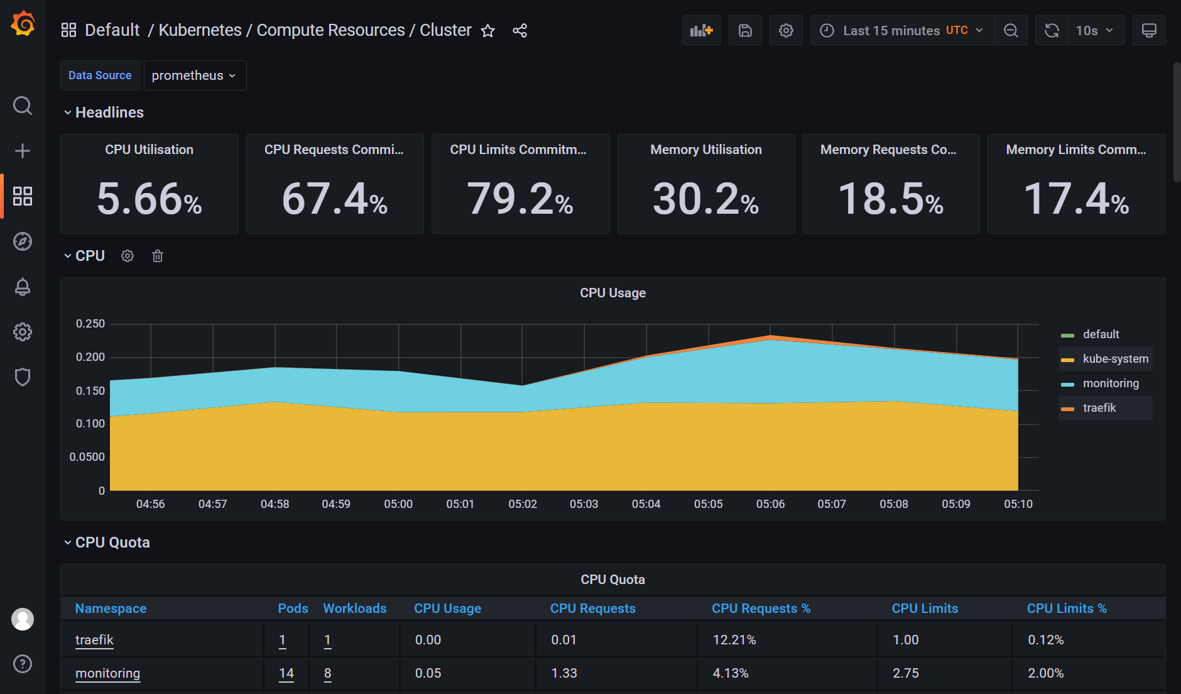Image resolution: width=1181 pixels, height=694 pixels.
Task: Open the search dashboards icon in sidebar
Action: pyautogui.click(x=23, y=106)
